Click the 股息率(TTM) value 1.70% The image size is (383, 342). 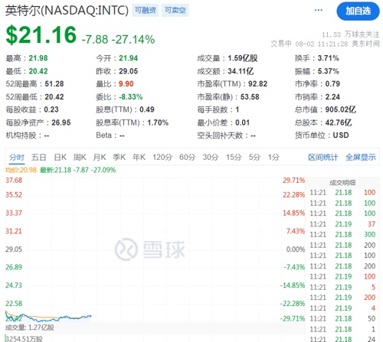pos(158,122)
